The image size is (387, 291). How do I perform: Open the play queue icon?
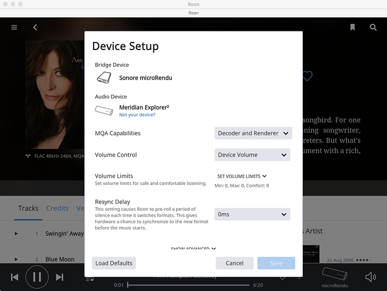coord(89,279)
